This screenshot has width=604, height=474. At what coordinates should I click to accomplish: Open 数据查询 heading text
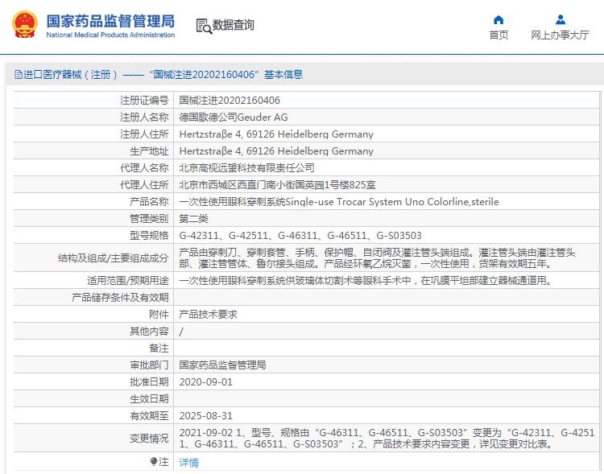(x=233, y=25)
